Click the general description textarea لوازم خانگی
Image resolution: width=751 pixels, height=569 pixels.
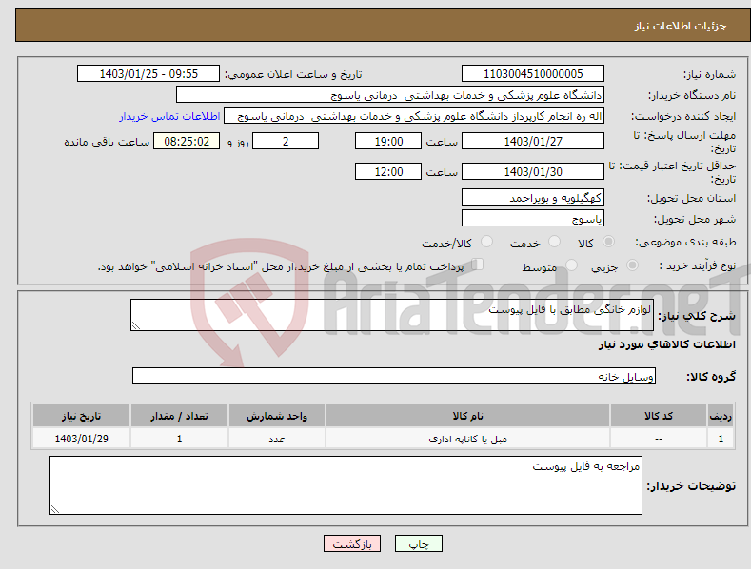(x=392, y=315)
